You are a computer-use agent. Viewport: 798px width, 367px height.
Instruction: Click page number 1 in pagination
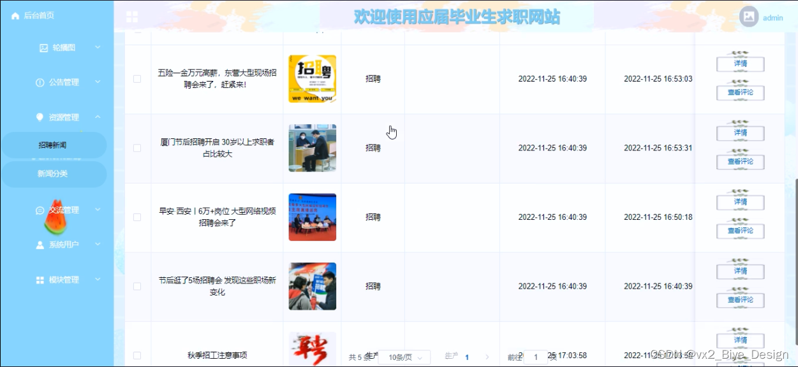[467, 357]
